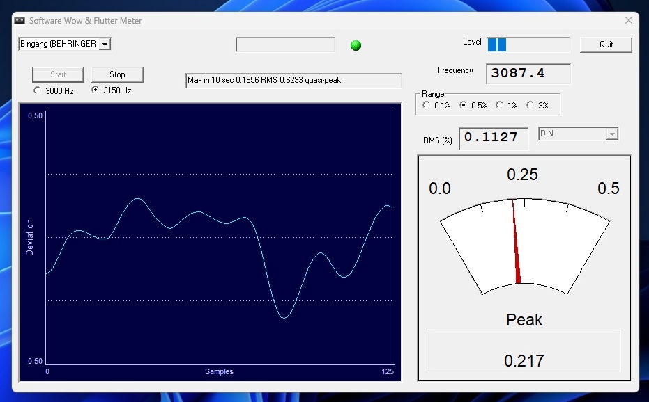Image resolution: width=649 pixels, height=402 pixels.
Task: Open the Eingang (BEHRINGER input device dropdown
Action: [x=105, y=45]
